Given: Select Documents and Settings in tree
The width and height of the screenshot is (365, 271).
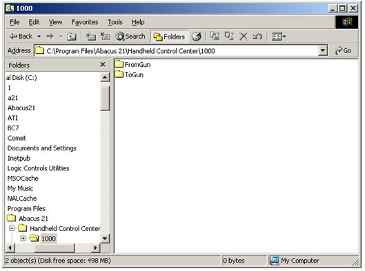Looking at the screenshot, I should [x=42, y=148].
